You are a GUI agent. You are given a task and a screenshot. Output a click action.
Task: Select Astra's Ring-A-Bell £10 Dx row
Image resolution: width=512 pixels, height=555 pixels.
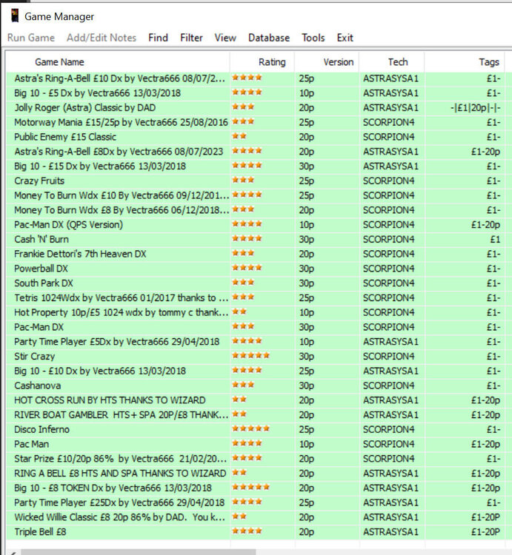click(x=259, y=78)
